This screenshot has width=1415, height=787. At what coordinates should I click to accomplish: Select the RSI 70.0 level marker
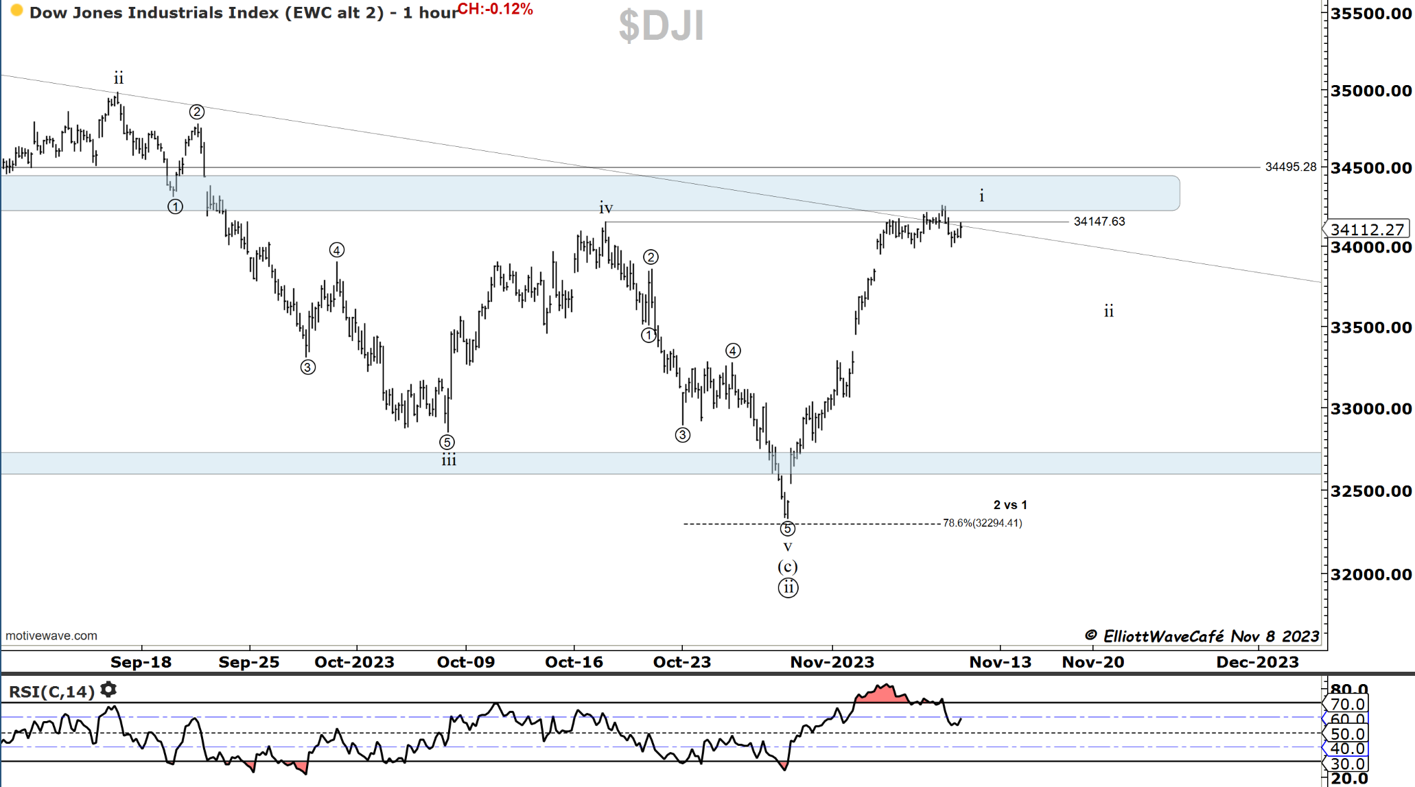(x=1346, y=704)
